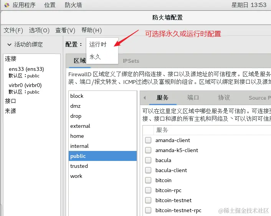Image resolution: width=271 pixels, height=216 pixels.
Task: Switch to the Source Port tab
Action: (259, 98)
